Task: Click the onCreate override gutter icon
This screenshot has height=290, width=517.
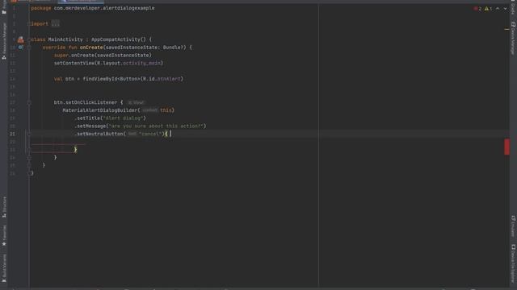Action: 21,48
